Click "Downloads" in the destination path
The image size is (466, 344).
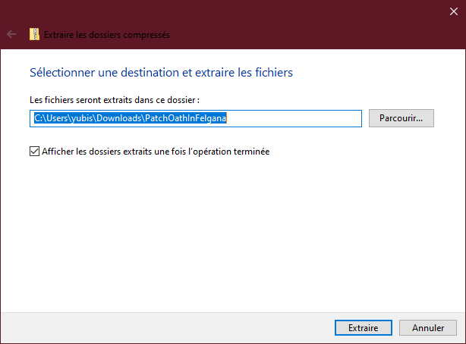(121, 118)
